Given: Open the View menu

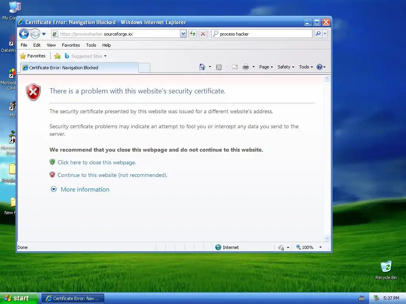Looking at the screenshot, I should tap(51, 45).
